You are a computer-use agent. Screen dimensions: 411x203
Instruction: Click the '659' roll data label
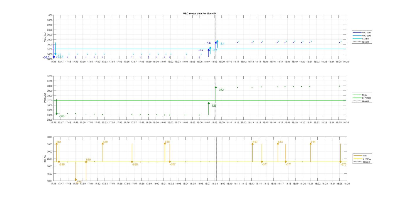(105, 142)
